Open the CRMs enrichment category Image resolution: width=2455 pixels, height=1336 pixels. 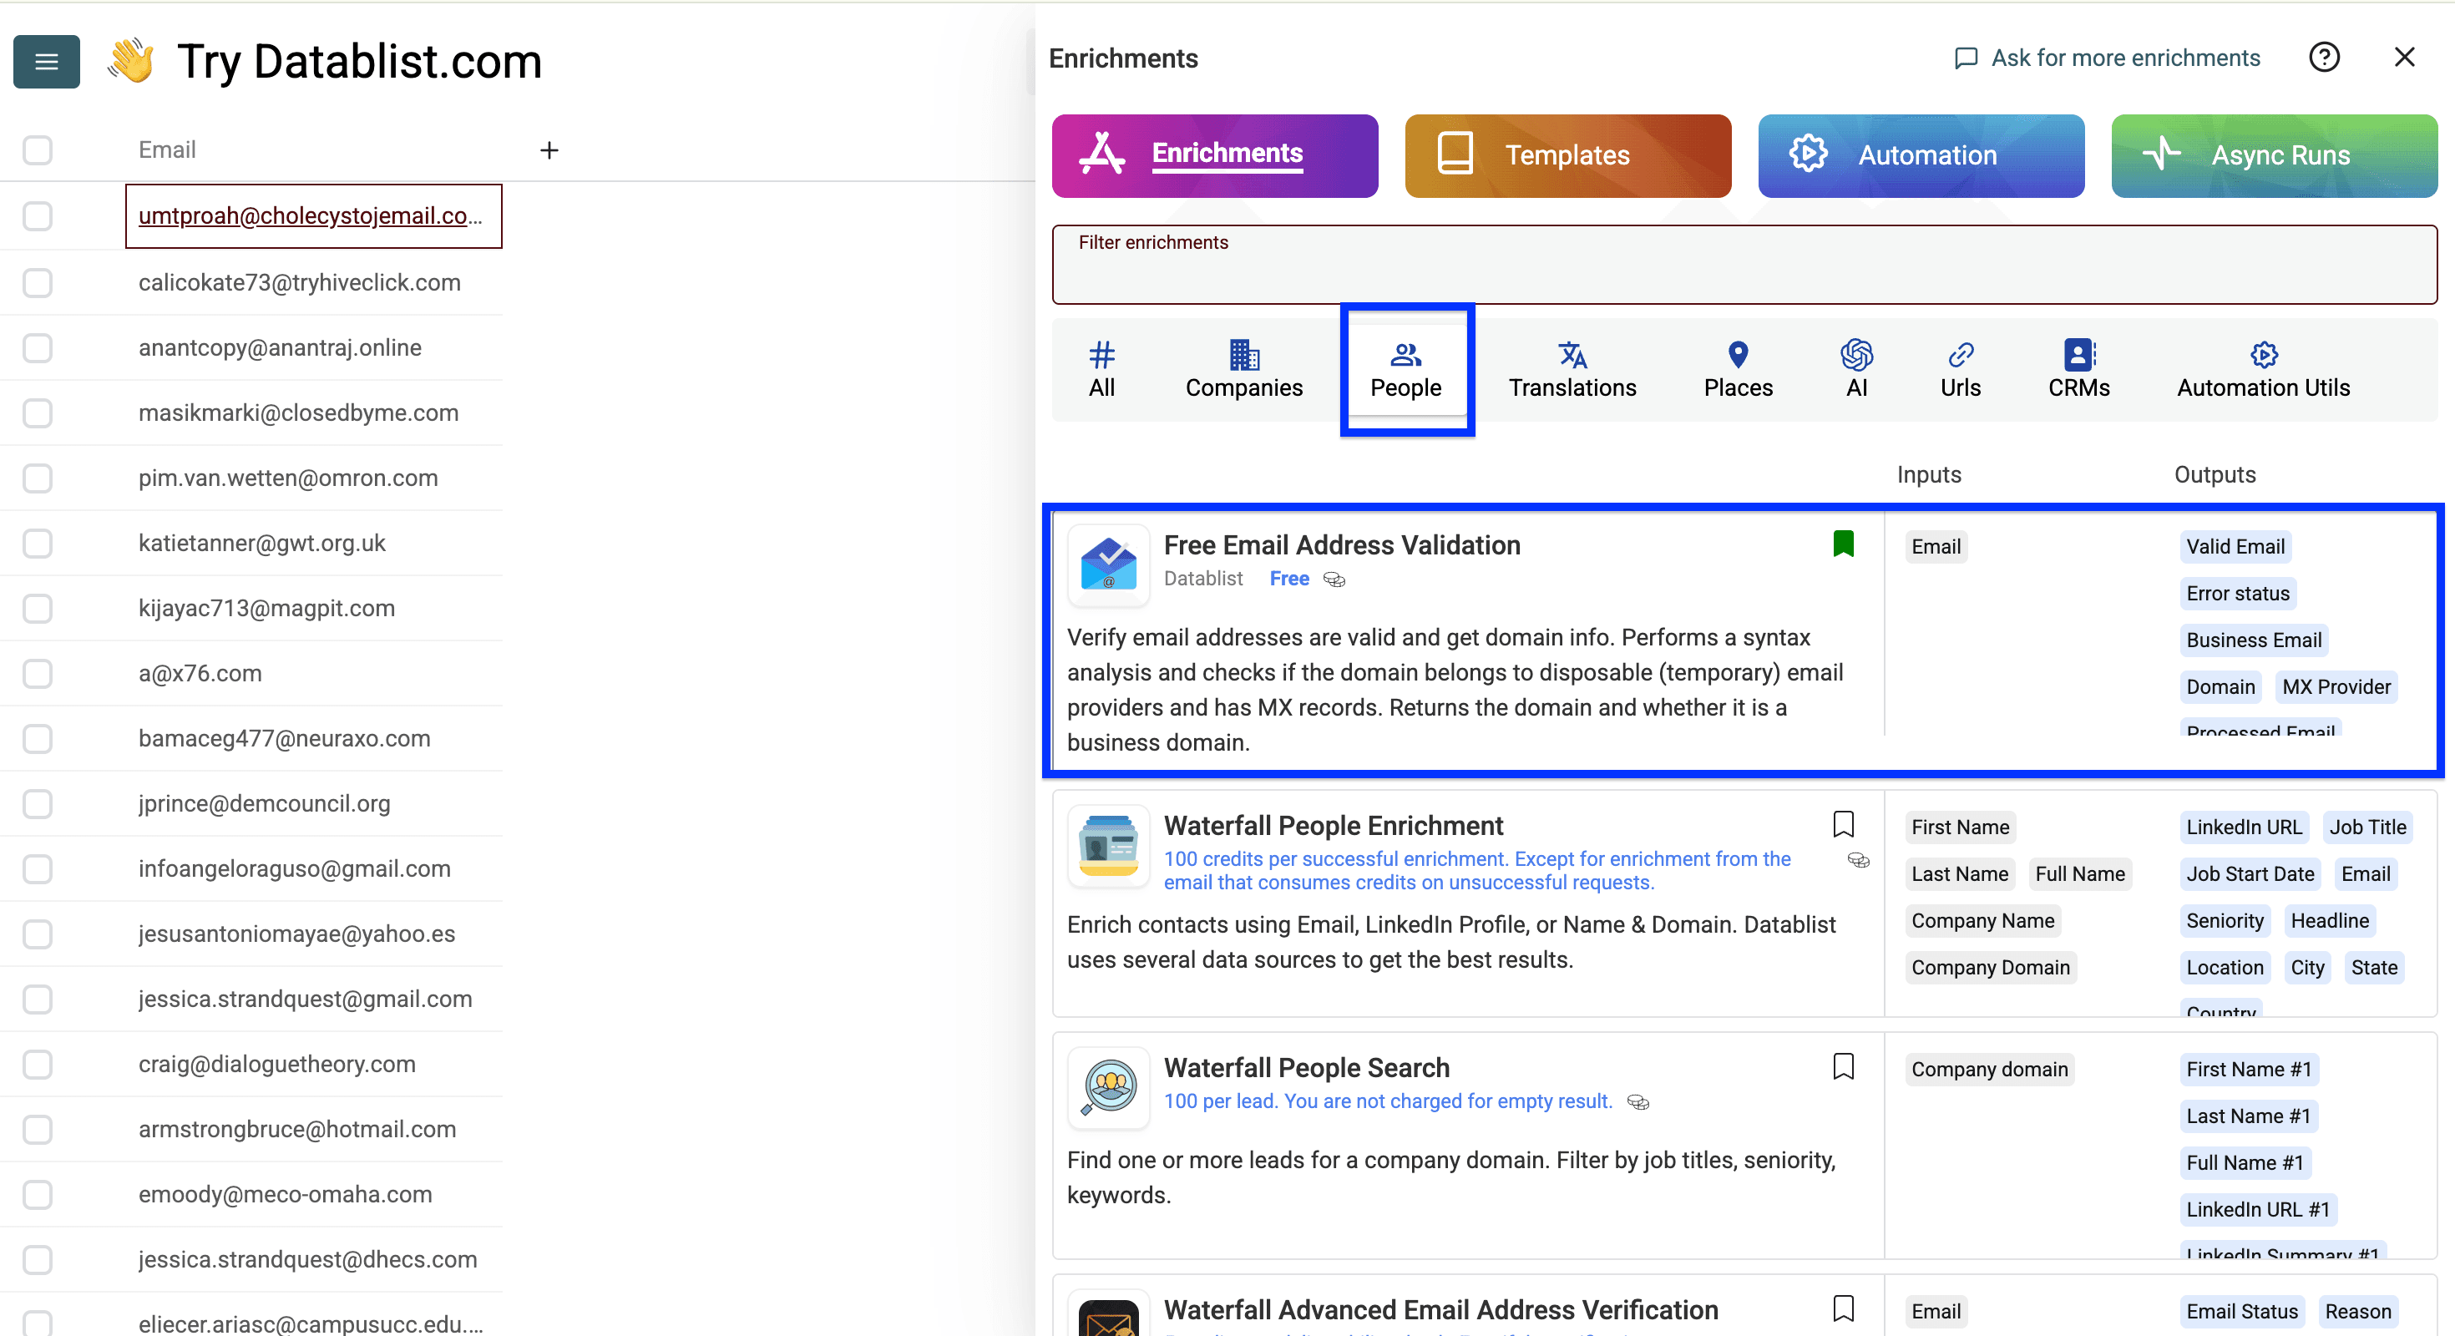coord(2078,370)
